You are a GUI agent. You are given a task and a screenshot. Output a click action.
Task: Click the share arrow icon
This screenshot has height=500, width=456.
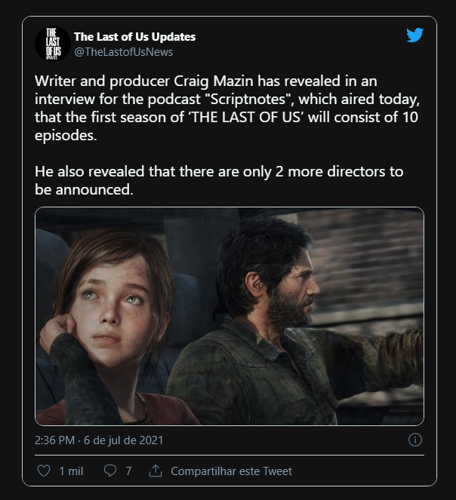pos(156,471)
